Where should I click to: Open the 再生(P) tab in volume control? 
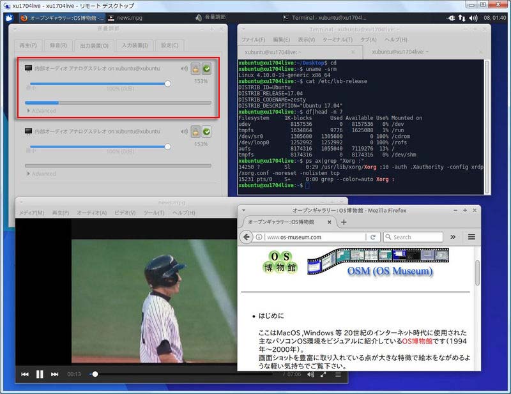[28, 45]
